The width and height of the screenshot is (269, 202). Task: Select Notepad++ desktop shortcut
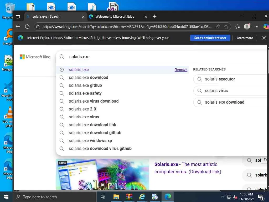(7, 63)
